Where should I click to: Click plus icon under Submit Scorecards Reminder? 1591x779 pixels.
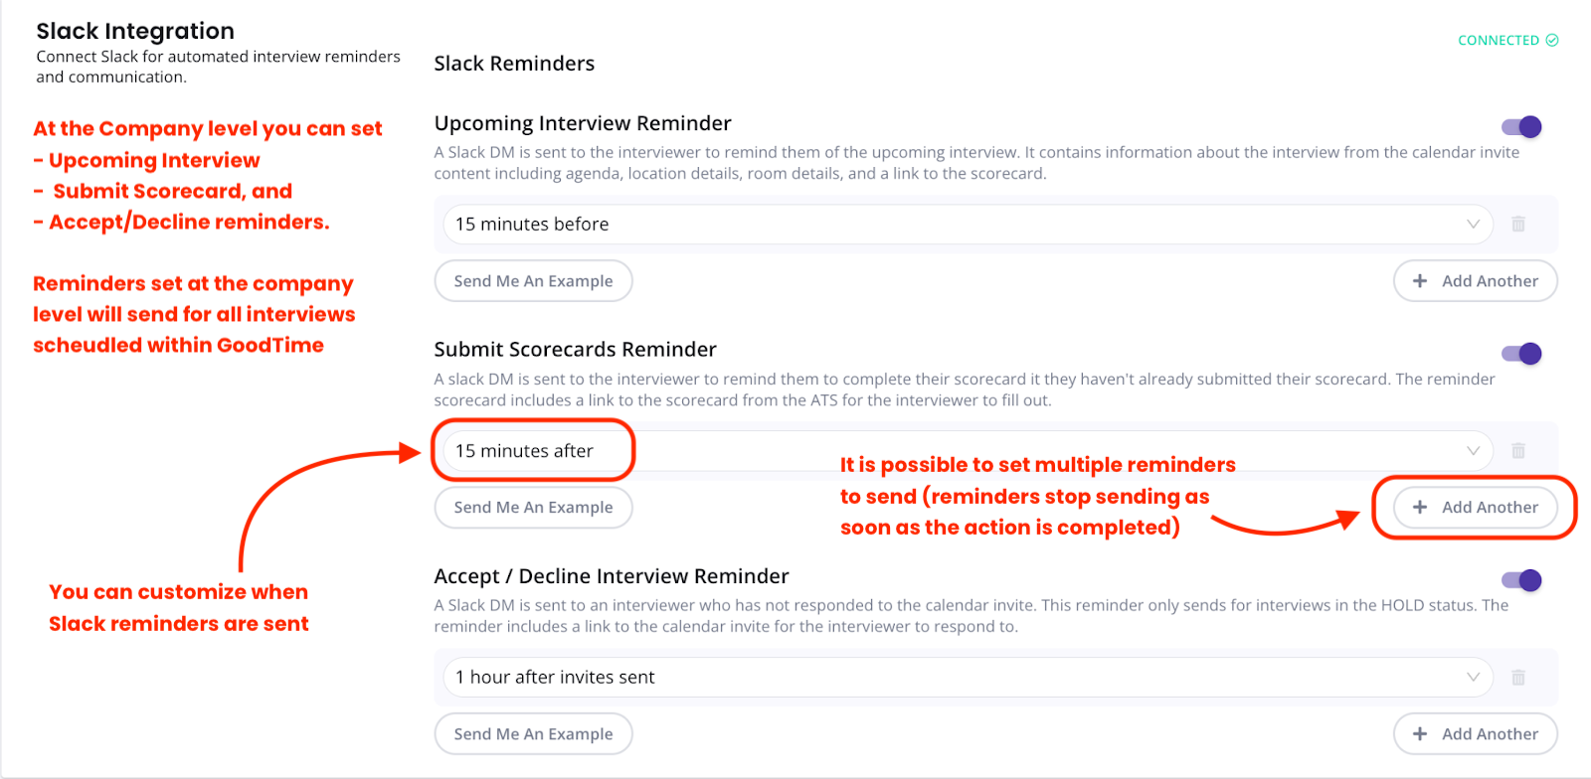[x=1420, y=508]
